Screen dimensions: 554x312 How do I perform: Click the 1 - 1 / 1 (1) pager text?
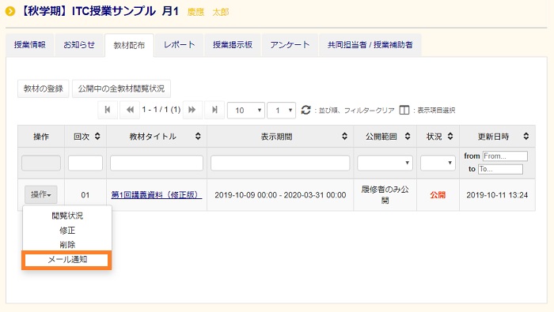[x=161, y=110]
